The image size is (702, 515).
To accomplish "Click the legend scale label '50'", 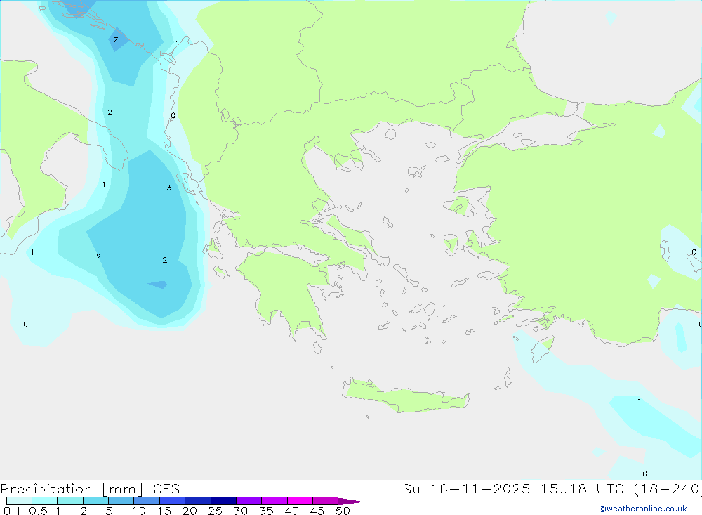I will click(x=343, y=511).
